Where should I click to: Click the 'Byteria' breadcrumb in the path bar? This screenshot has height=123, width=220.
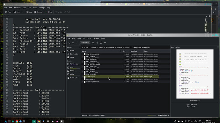coord(119,48)
